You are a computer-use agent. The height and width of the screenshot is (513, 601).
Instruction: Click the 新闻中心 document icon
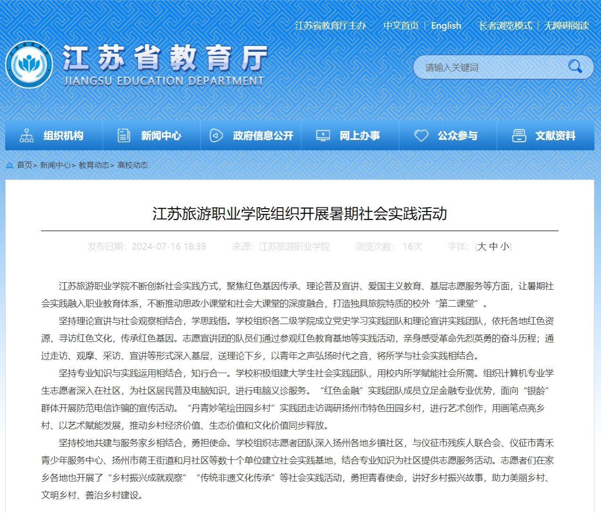[x=124, y=136]
